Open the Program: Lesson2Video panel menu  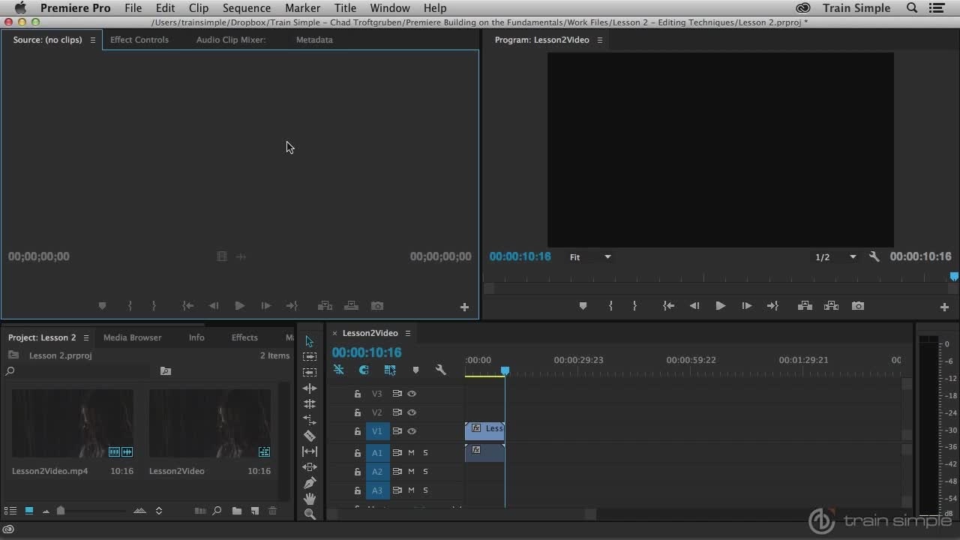(x=599, y=40)
